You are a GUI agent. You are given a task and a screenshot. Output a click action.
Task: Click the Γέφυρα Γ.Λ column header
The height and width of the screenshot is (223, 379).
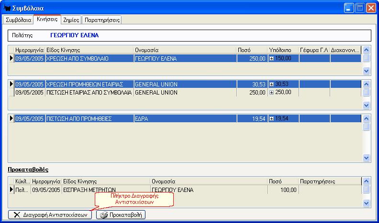(314, 50)
